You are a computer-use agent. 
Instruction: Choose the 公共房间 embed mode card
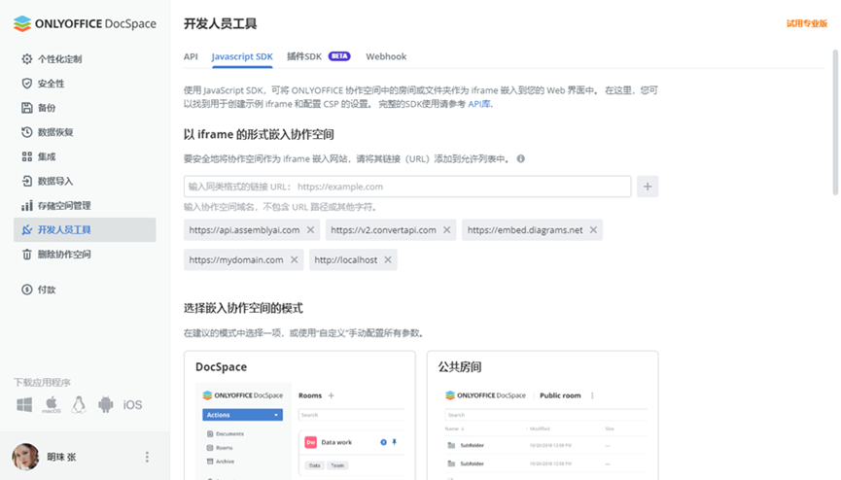pyautogui.click(x=543, y=415)
